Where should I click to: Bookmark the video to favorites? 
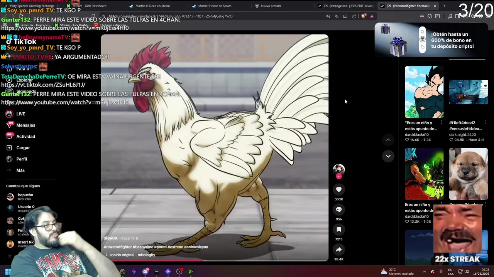click(x=338, y=229)
